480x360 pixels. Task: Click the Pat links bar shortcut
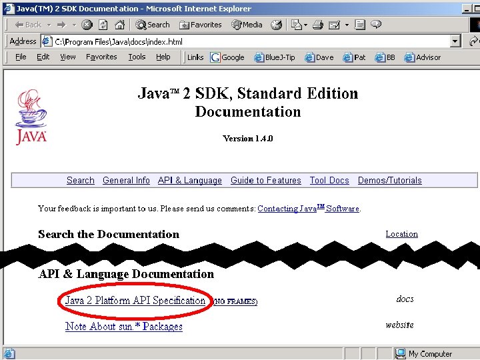[x=354, y=57]
